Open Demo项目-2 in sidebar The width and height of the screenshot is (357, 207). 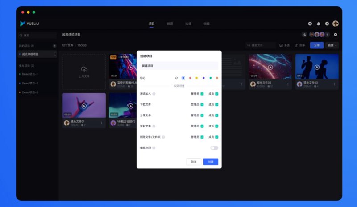[30, 83]
